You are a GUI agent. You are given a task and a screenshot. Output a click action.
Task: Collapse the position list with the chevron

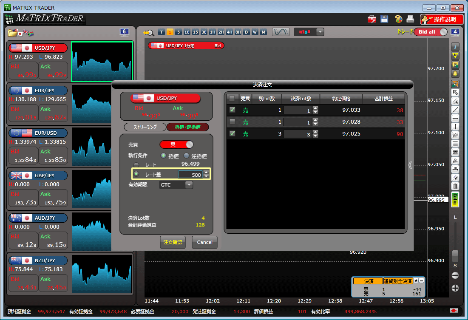tap(410, 165)
